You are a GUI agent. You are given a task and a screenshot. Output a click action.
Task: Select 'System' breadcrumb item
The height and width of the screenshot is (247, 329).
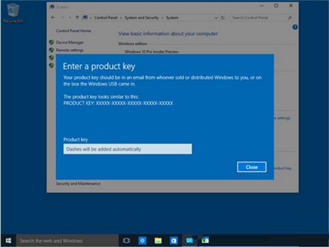172,17
